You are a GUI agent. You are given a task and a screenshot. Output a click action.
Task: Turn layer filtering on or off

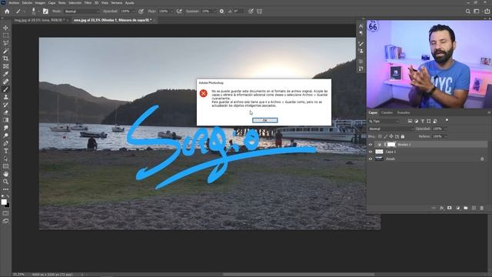pyautogui.click(x=447, y=120)
